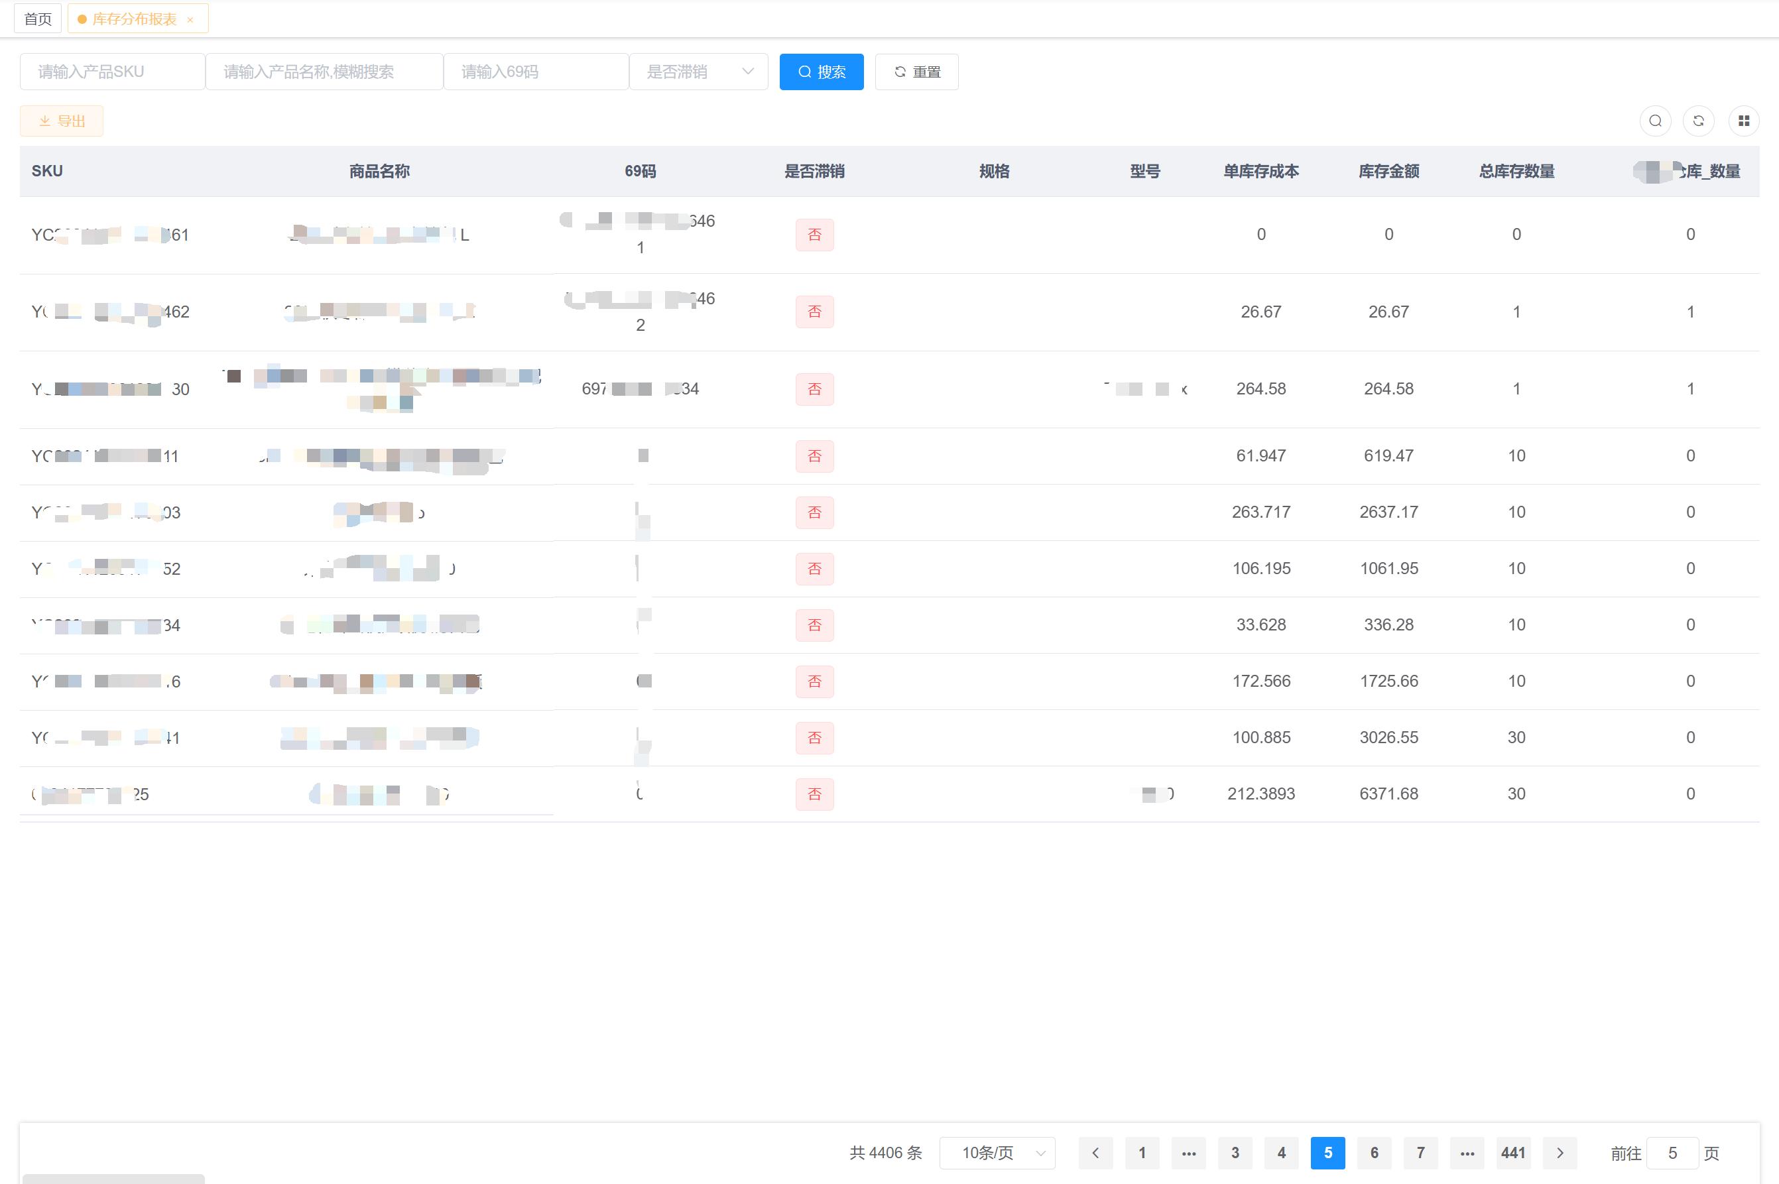Focus the 请输入产品SKU input field

[113, 72]
